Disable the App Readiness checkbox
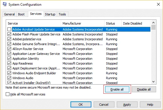Screen dimensions: 163x110 pos(9,63)
